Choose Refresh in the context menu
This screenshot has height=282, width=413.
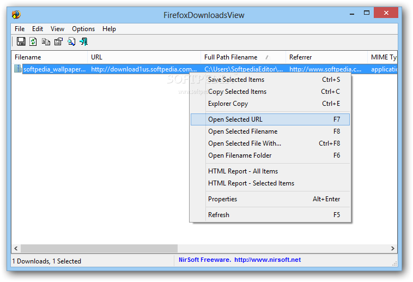[x=270, y=215]
